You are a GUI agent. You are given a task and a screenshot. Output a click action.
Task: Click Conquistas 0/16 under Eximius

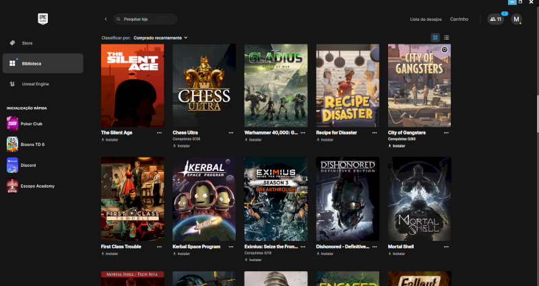(x=257, y=253)
